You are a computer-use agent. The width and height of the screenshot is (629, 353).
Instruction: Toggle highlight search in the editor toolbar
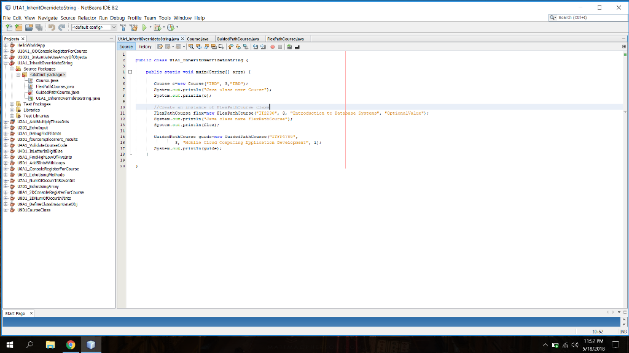click(x=214, y=46)
